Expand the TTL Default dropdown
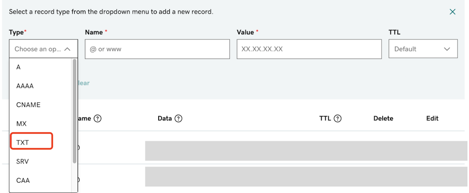Image resolution: width=469 pixels, height=193 pixels. click(423, 49)
